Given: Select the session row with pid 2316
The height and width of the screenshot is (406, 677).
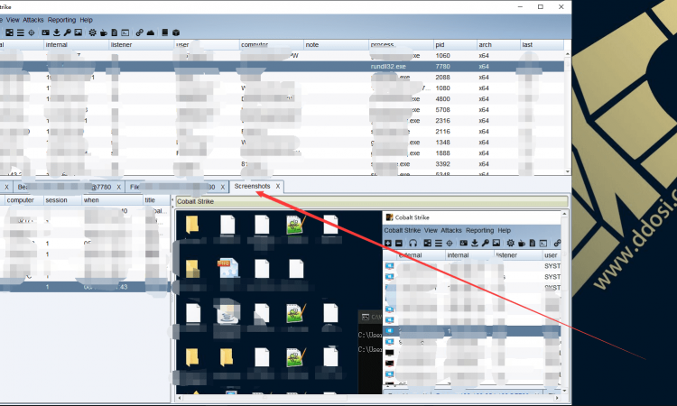Looking at the screenshot, I should 282,120.
